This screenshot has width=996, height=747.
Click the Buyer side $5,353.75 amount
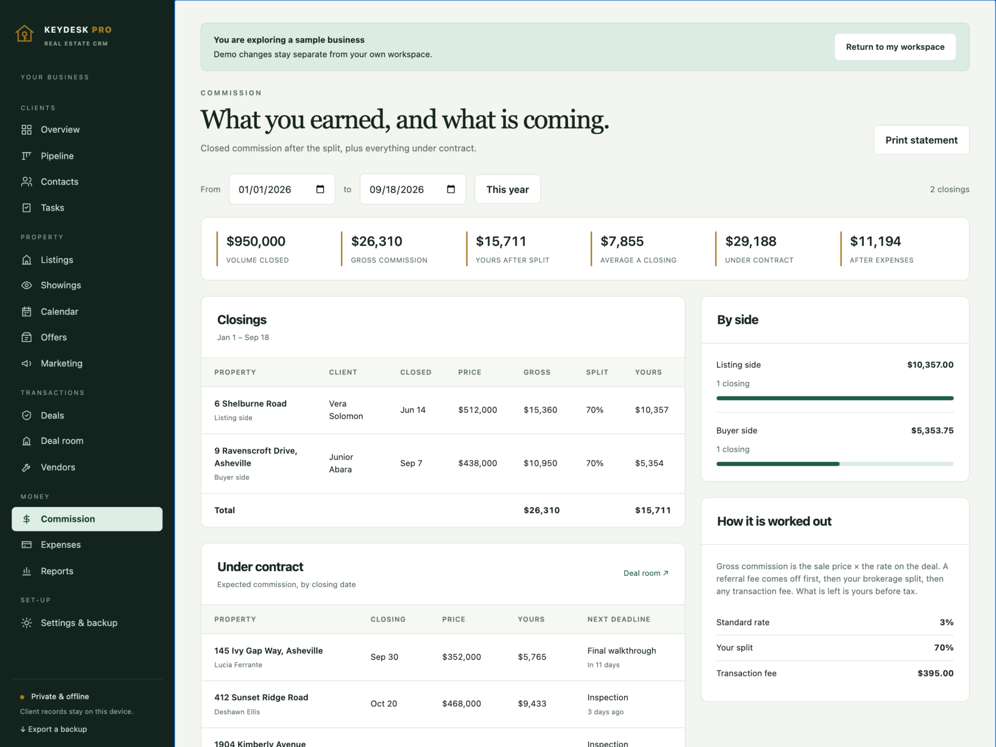[x=932, y=431]
